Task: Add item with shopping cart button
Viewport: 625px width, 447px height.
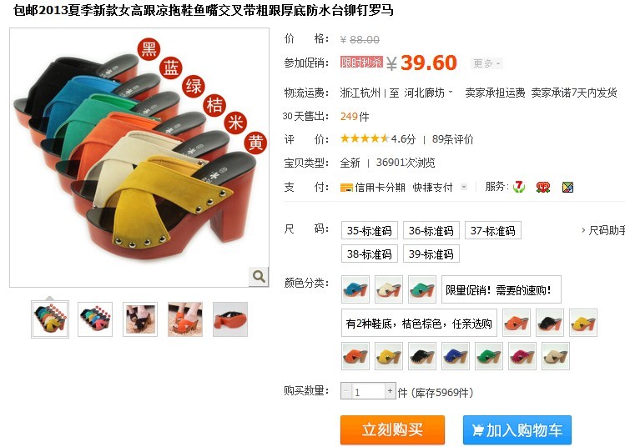Action: click(x=517, y=429)
